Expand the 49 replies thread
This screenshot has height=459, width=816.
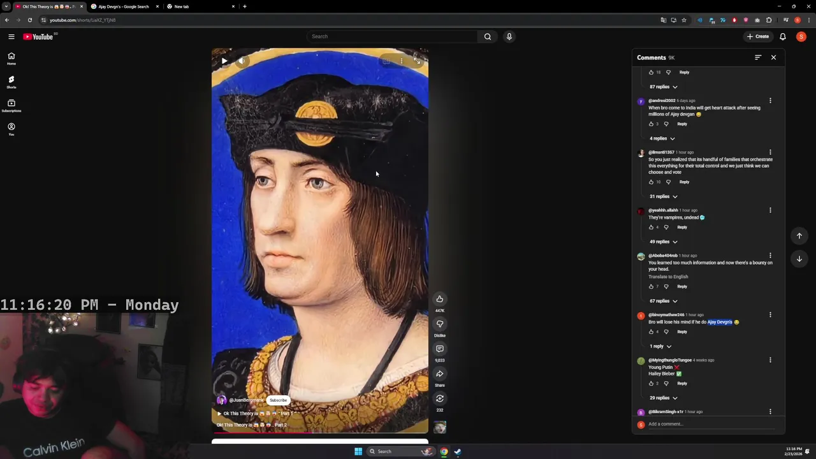[664, 242]
